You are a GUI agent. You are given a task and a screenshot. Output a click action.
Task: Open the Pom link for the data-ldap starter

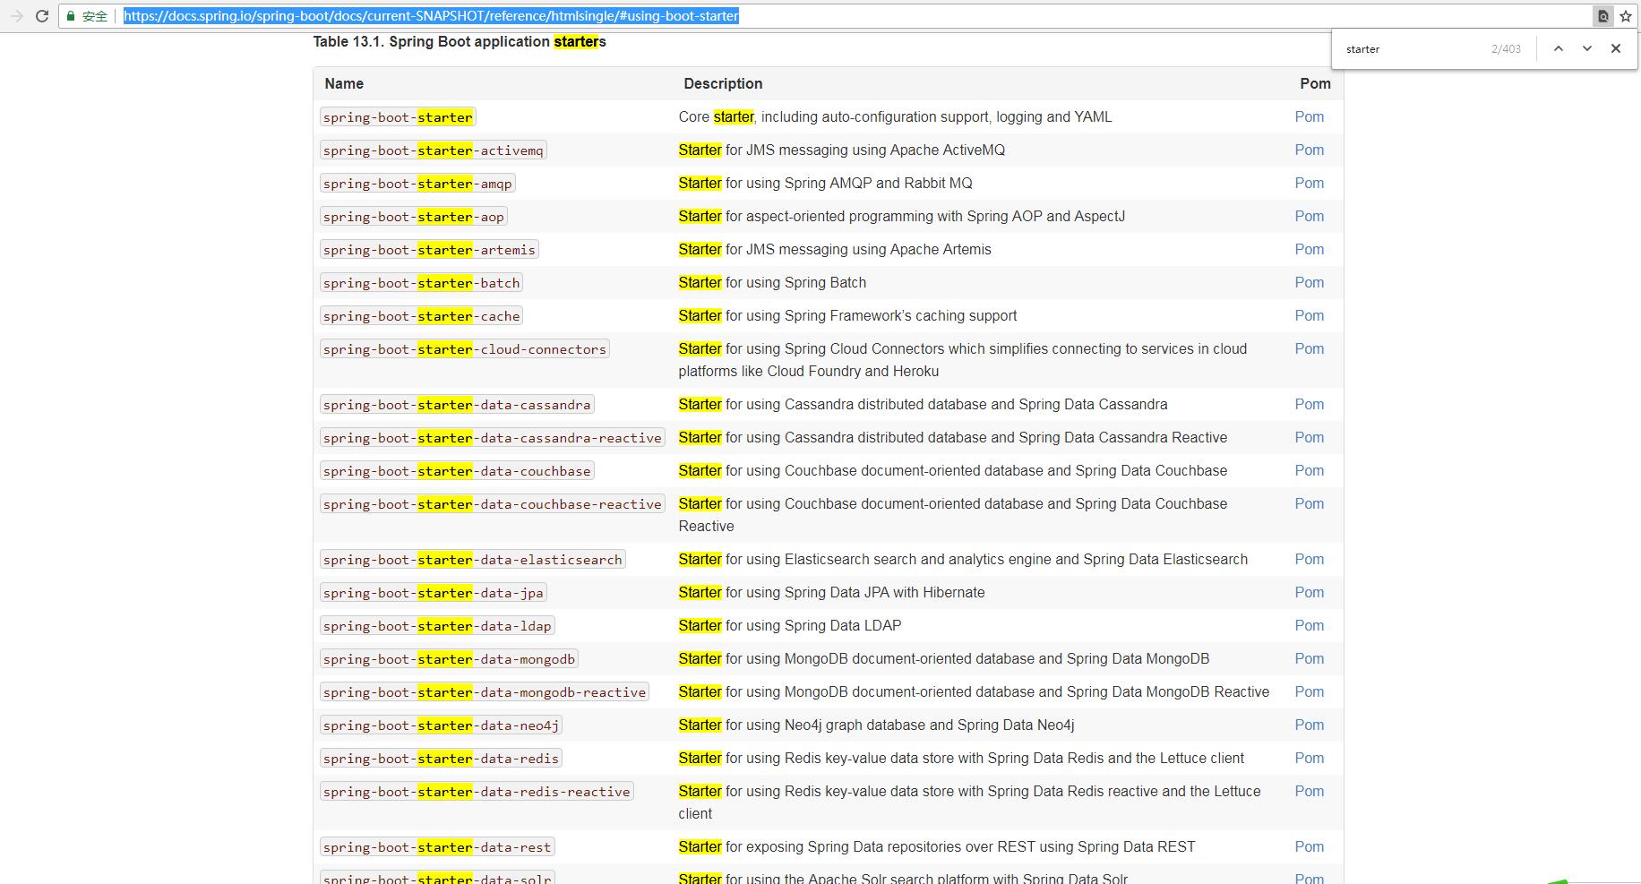click(x=1309, y=625)
